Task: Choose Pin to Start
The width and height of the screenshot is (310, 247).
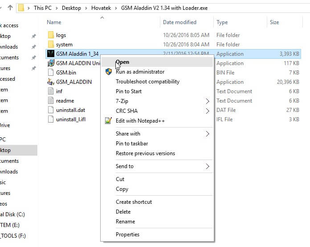Action: coord(157,91)
